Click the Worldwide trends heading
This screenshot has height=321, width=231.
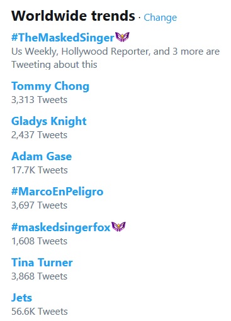[x=73, y=16]
